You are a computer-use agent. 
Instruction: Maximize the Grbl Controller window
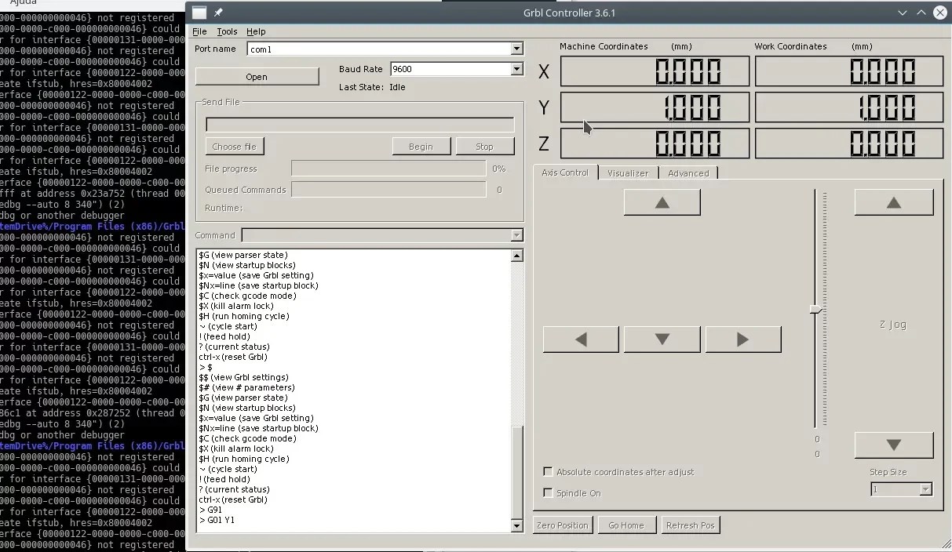(x=921, y=13)
